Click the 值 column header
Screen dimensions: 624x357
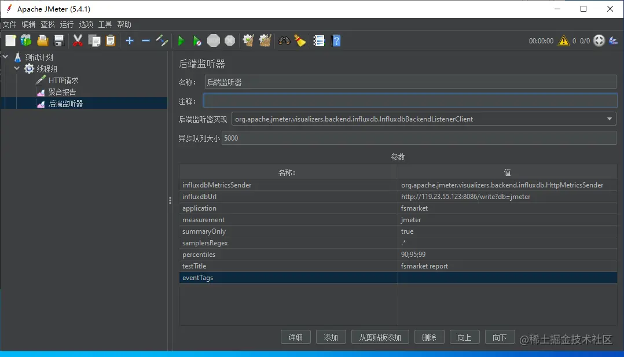click(x=508, y=172)
